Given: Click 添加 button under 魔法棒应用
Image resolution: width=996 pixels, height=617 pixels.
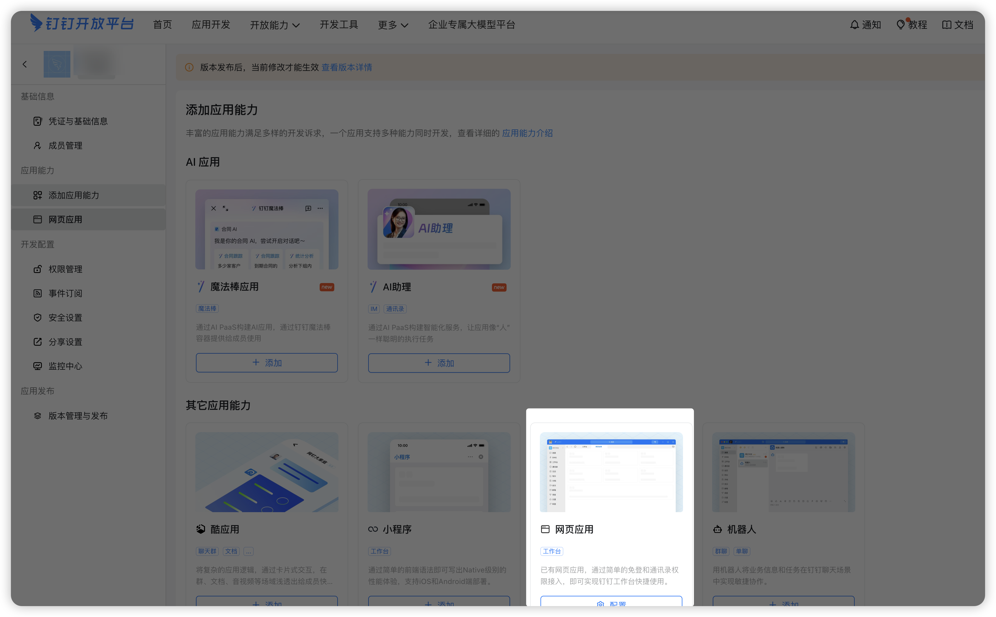Looking at the screenshot, I should point(267,363).
